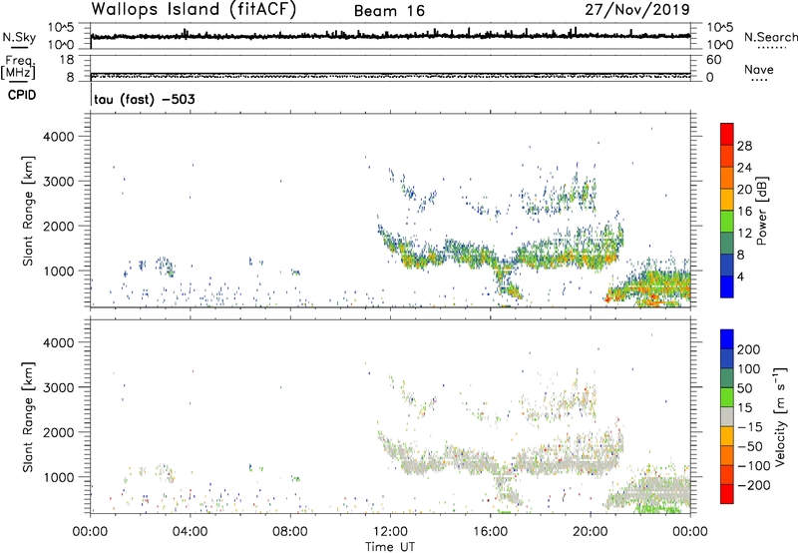Select the "CPID" row label
The width and height of the screenshot is (798, 553).
click(22, 95)
